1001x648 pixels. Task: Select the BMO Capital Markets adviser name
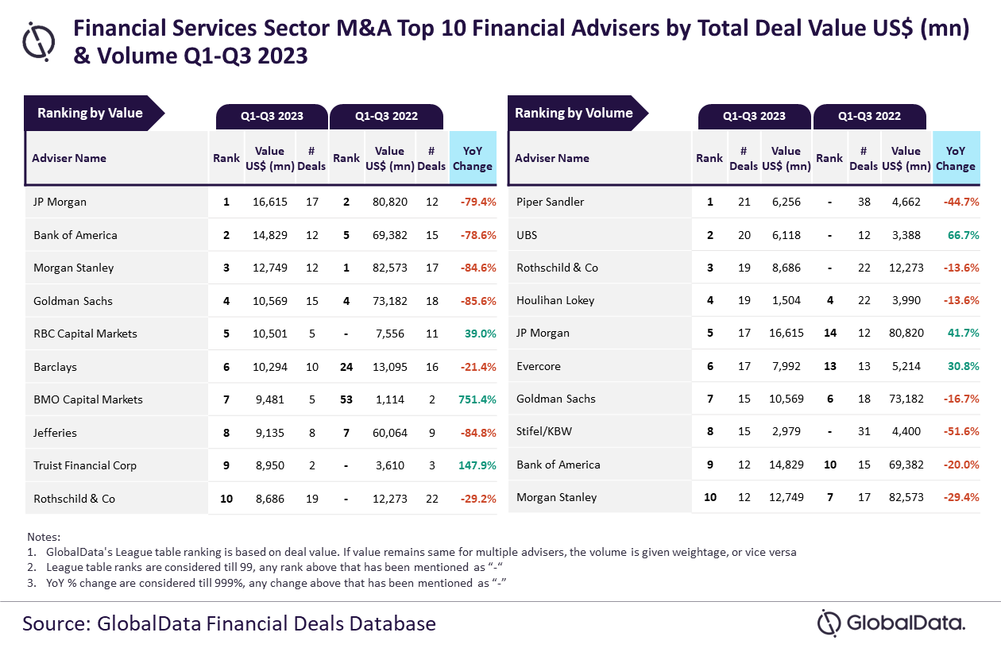88,399
